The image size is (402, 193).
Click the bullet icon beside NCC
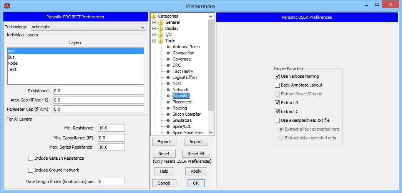168,83
